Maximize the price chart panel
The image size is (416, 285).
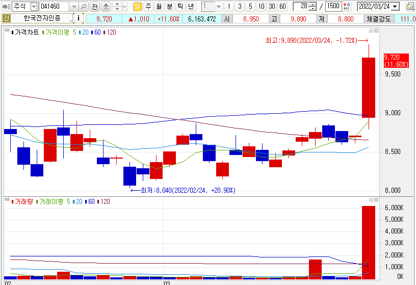coord(371,31)
